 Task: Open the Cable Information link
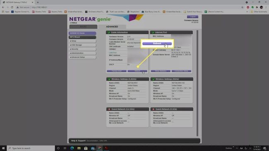click(x=120, y=32)
